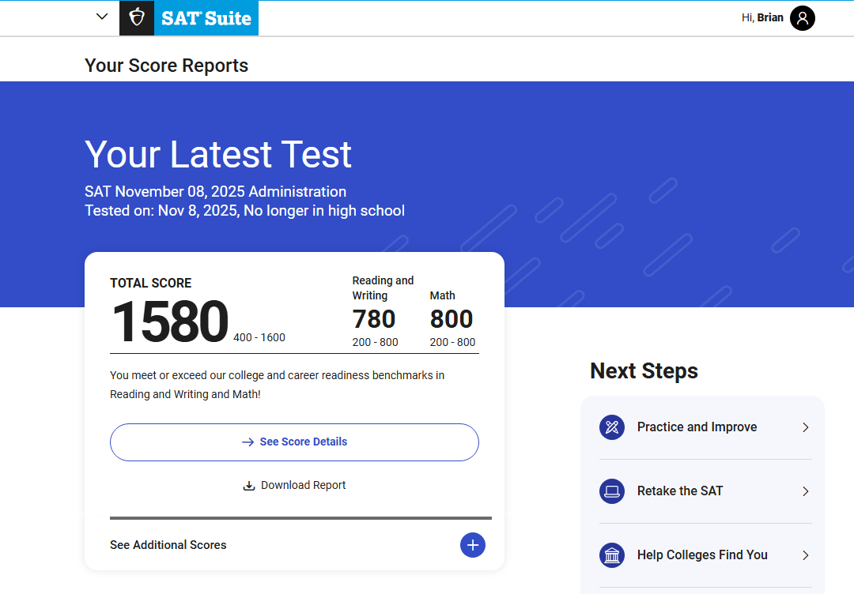The width and height of the screenshot is (854, 594).
Task: Expand See Additional Scores with the plus button
Action: tap(473, 545)
